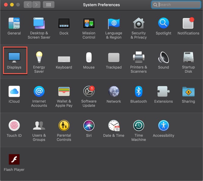The height and width of the screenshot is (181, 203).
Task: Open Internet Accounts pane
Action: click(39, 97)
